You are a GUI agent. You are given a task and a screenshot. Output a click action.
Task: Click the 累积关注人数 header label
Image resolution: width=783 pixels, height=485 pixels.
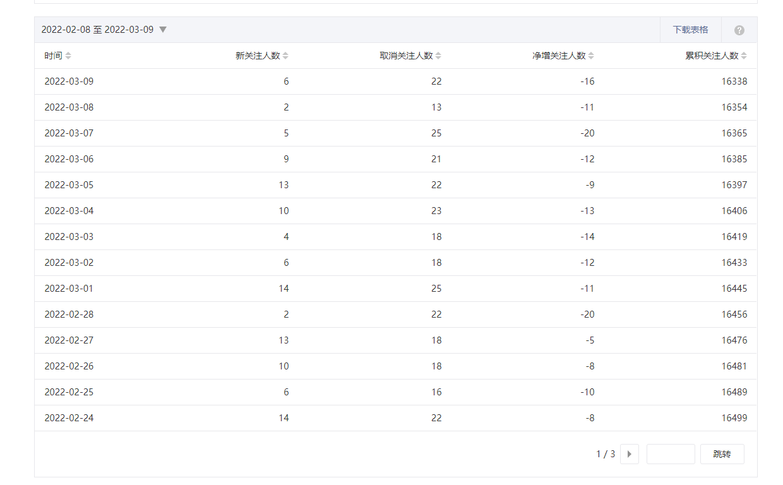tap(712, 56)
